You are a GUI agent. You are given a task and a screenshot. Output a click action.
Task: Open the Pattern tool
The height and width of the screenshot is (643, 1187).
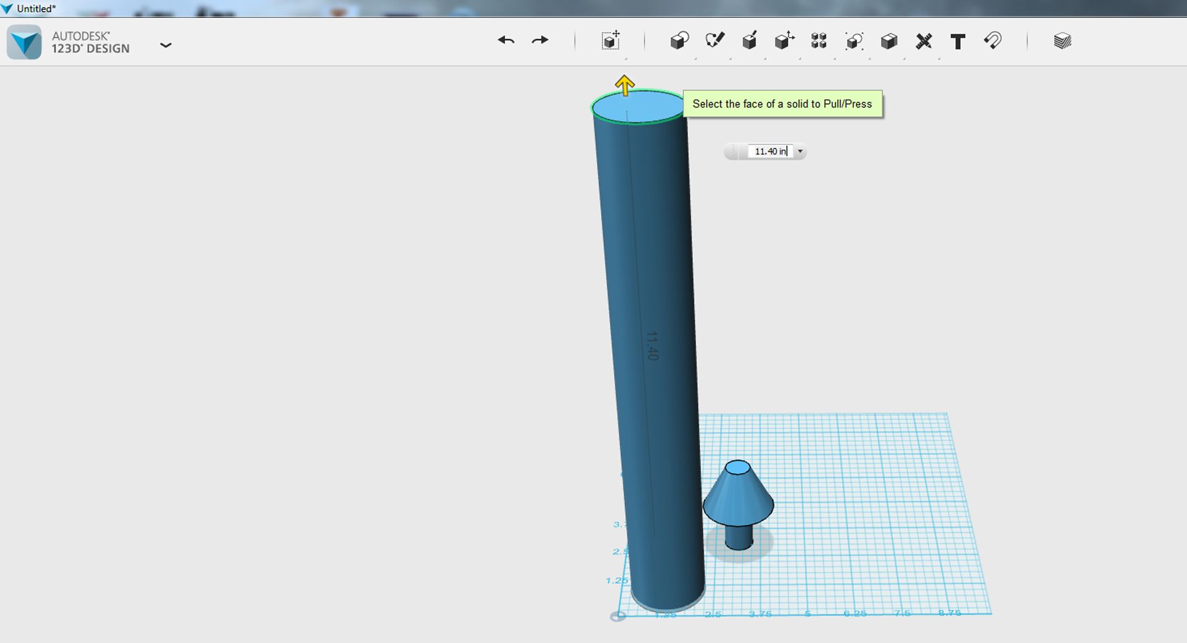pos(819,41)
